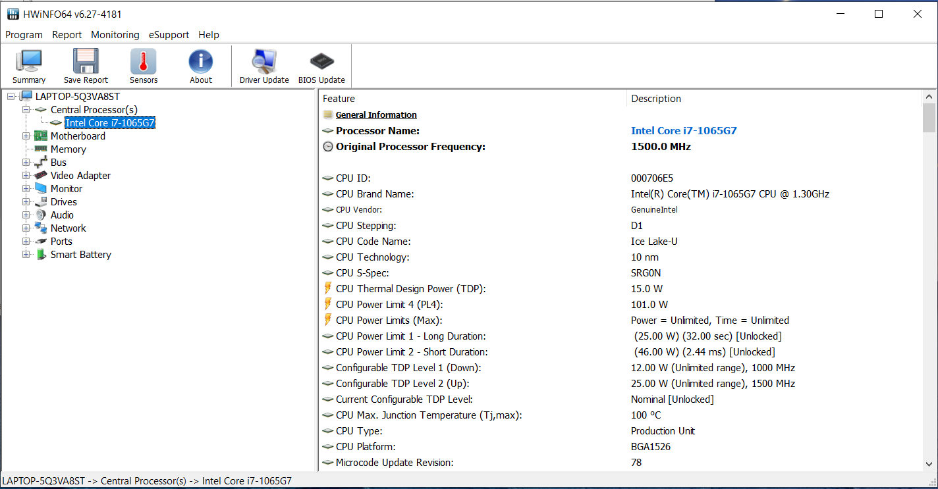Expand the Network tree node

(x=26, y=228)
